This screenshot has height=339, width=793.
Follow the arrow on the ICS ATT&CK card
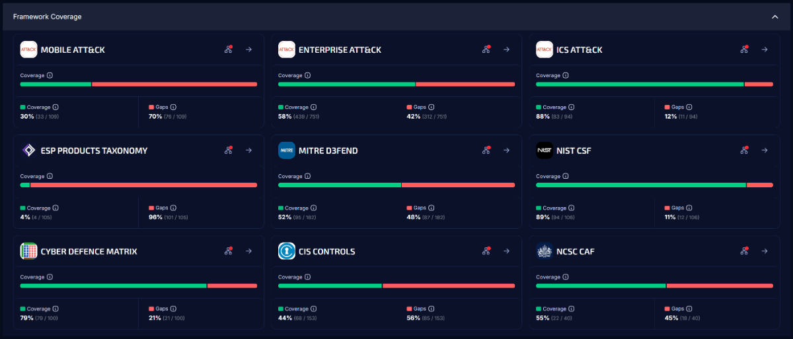tap(764, 49)
